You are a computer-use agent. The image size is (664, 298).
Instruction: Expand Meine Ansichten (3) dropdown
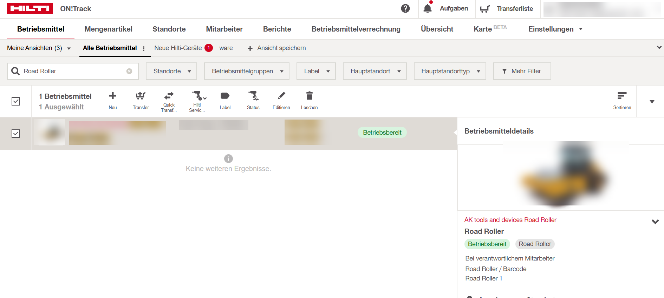coord(39,48)
